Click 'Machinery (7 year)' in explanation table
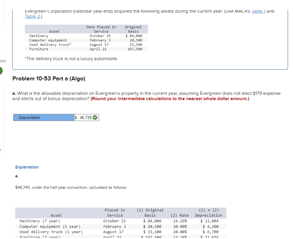This screenshot has width=293, height=239. point(40,221)
